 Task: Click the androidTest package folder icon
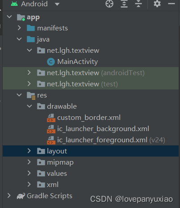tap(41, 73)
